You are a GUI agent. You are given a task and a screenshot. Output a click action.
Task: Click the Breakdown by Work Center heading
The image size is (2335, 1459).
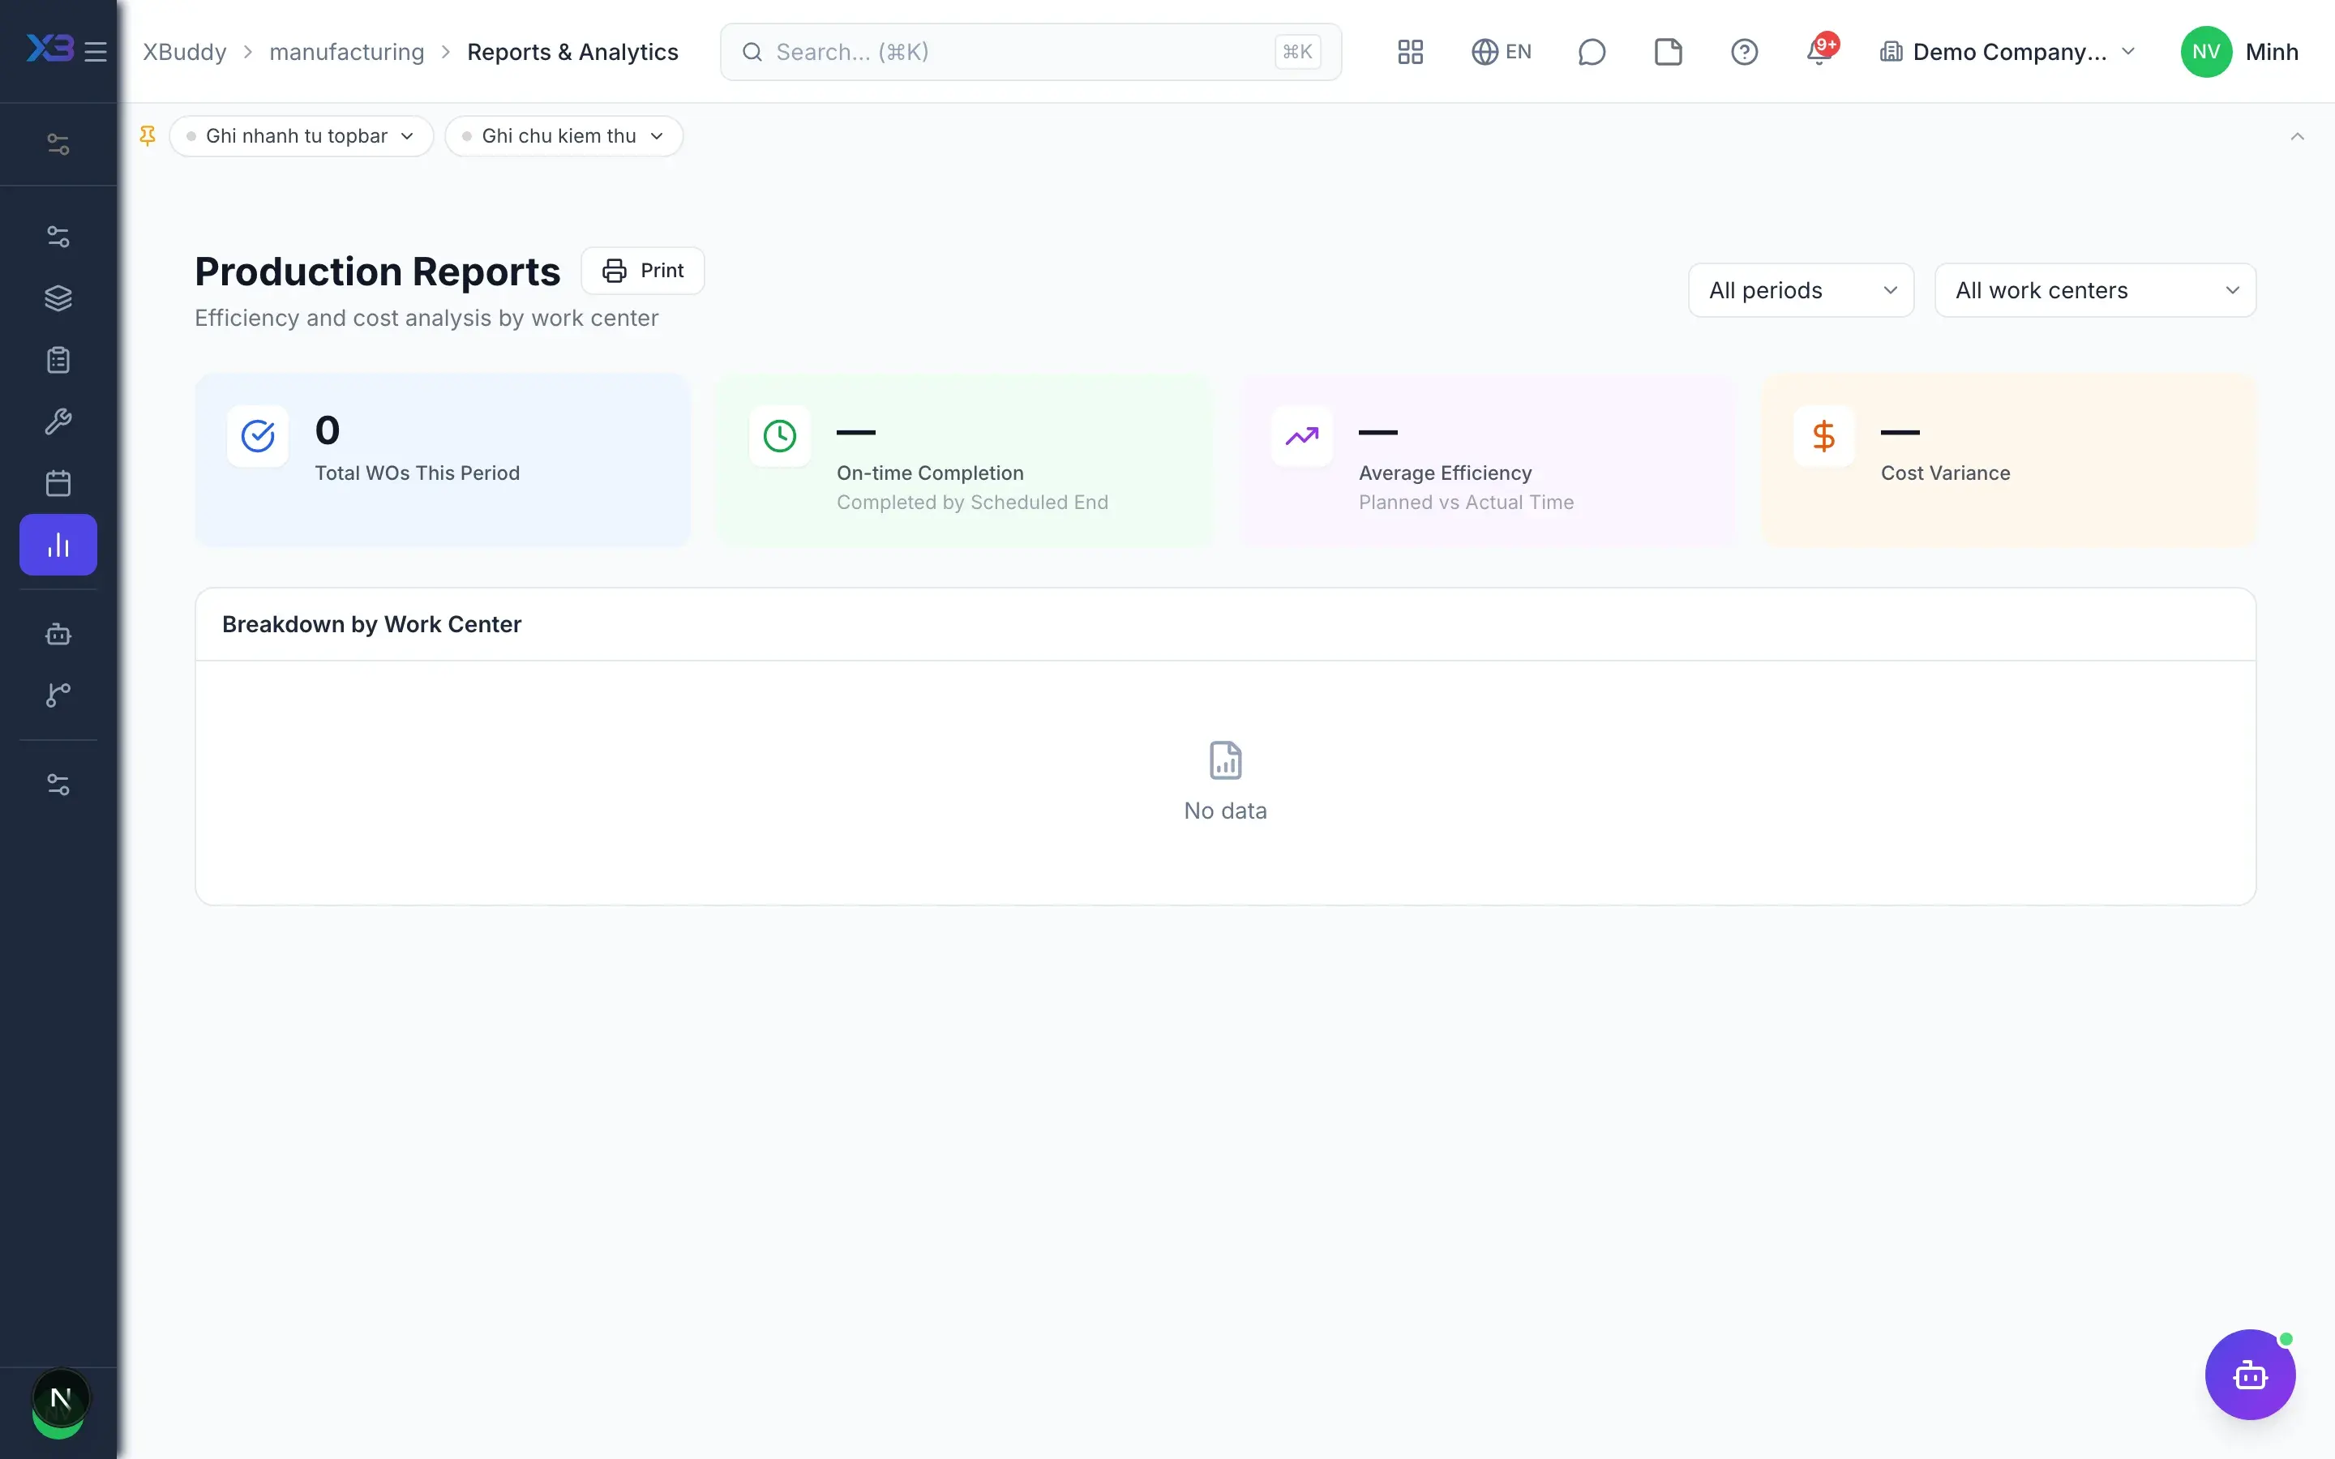pyautogui.click(x=371, y=624)
